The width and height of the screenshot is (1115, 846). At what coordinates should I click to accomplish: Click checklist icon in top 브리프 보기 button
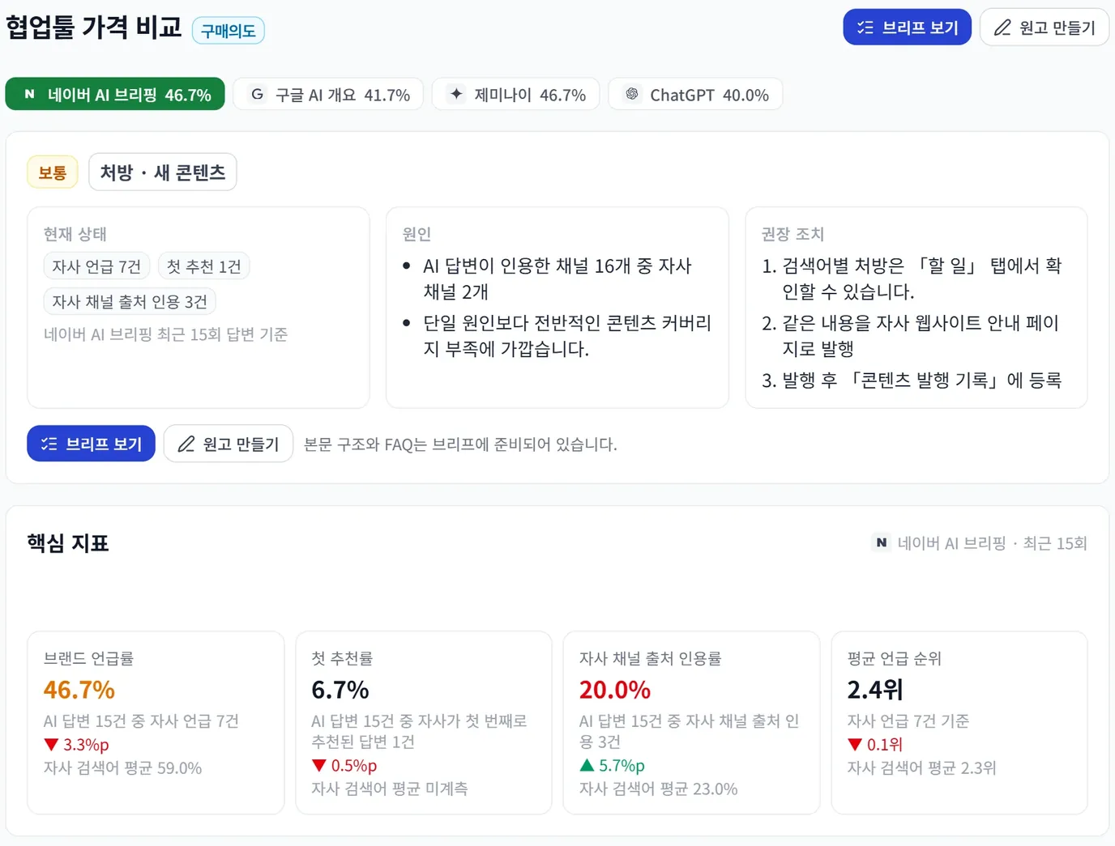tap(865, 28)
